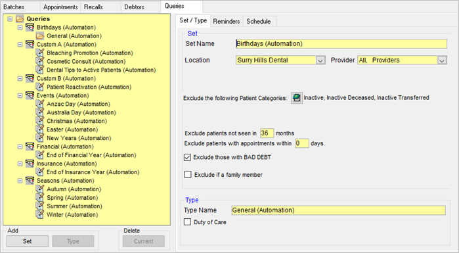Enable Exclude if a family member
459x253 pixels.
click(188, 175)
